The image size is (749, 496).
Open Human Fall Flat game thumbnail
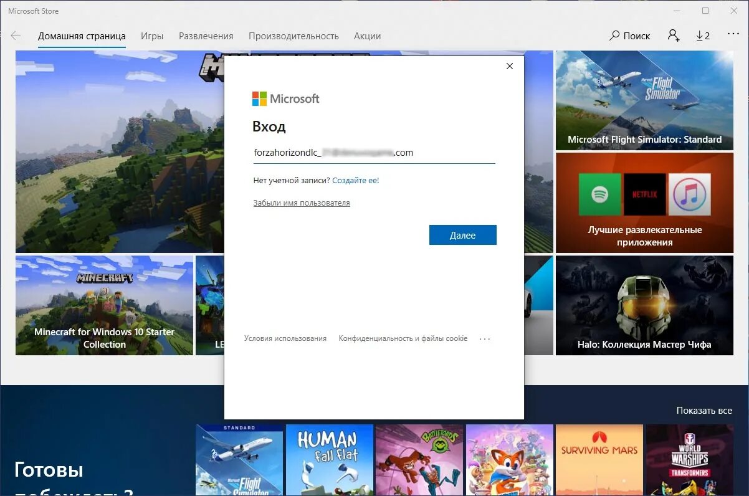pos(330,460)
